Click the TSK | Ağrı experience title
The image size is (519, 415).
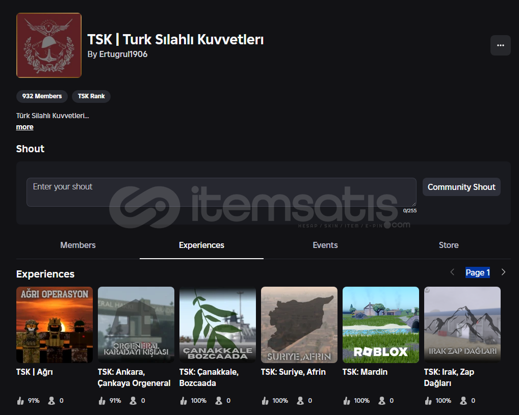[x=35, y=372]
